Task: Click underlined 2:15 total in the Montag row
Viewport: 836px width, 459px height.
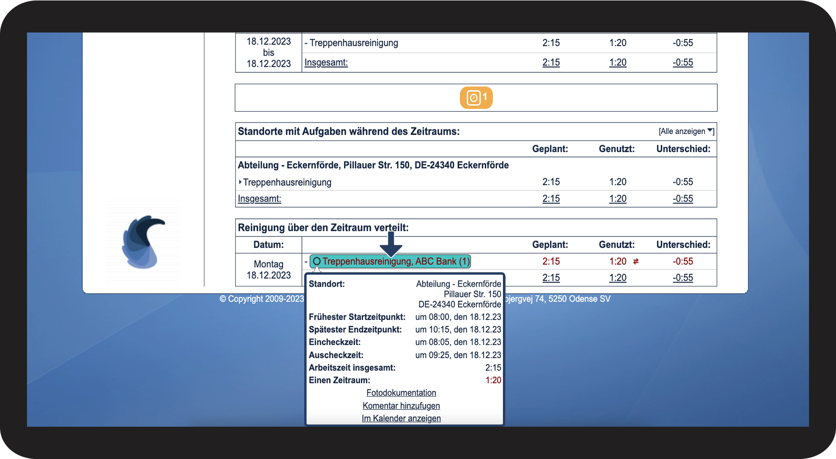Action: tap(551, 278)
